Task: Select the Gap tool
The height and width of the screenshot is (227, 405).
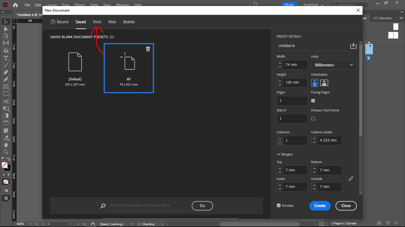Action: (6, 43)
